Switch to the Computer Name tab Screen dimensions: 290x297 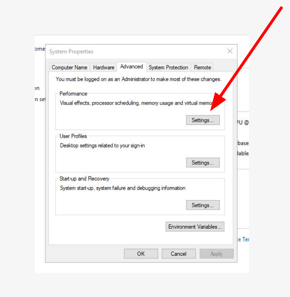tap(69, 67)
